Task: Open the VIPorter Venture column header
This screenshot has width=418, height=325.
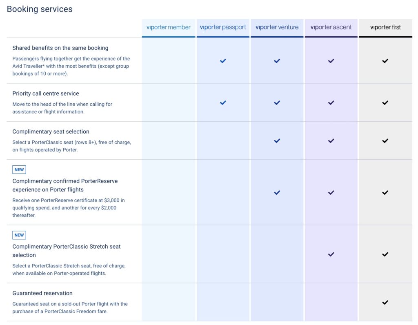Action: pos(277,27)
